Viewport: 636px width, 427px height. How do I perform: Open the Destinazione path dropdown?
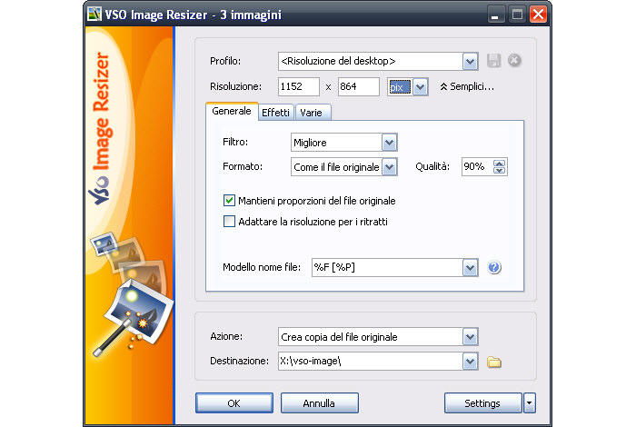click(x=470, y=361)
